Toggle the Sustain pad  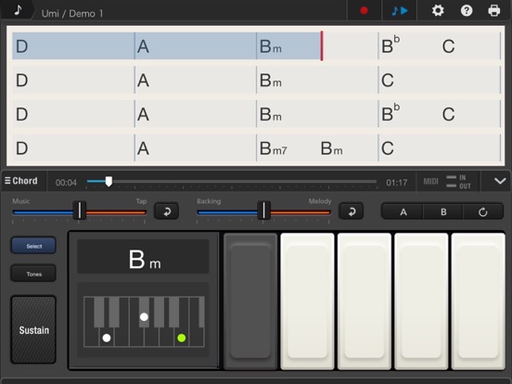tap(33, 330)
